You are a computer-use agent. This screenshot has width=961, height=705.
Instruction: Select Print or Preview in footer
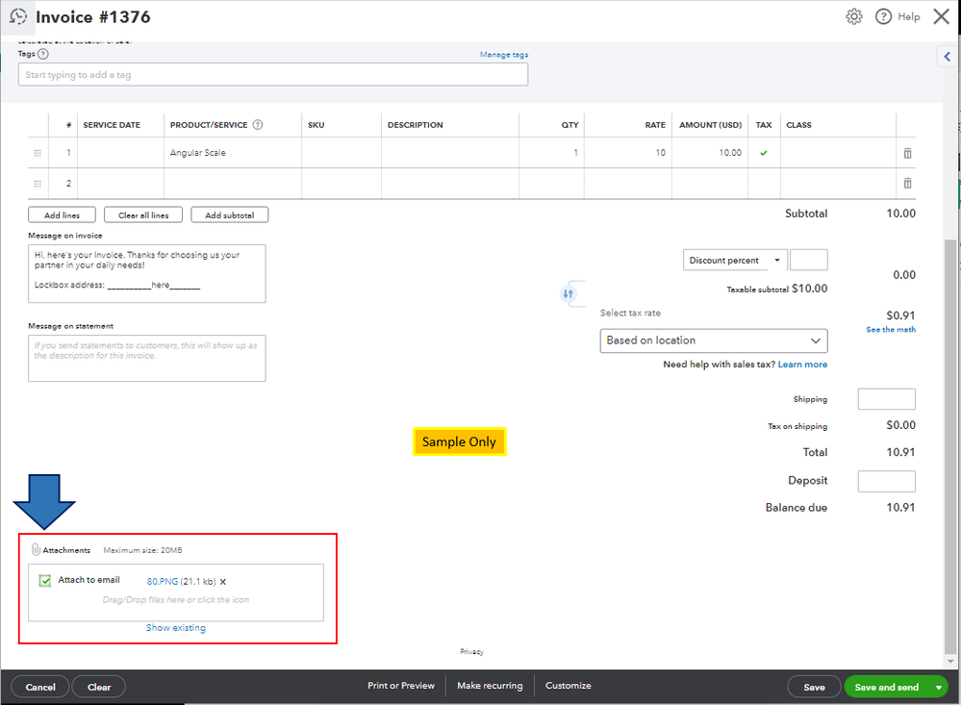(401, 686)
